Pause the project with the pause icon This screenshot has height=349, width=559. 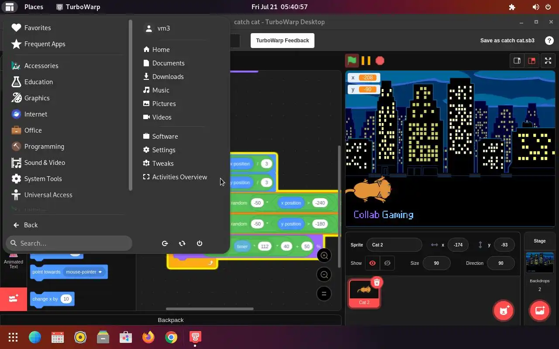coord(366,61)
